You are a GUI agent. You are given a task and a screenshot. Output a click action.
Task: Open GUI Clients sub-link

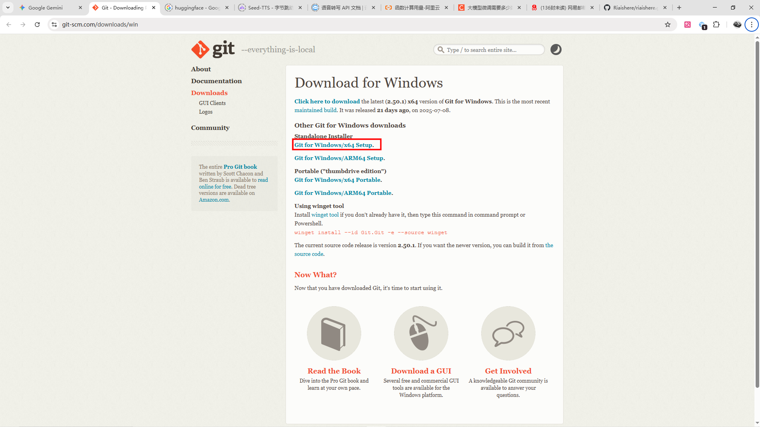[x=212, y=103]
